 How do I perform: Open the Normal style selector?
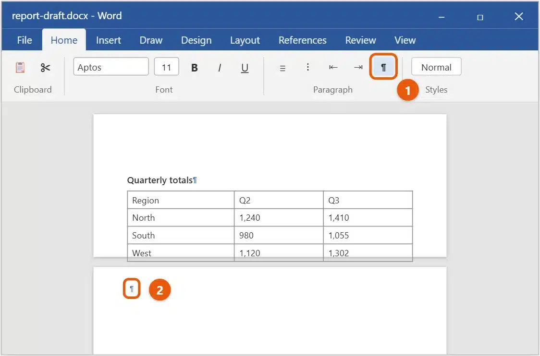click(x=436, y=66)
